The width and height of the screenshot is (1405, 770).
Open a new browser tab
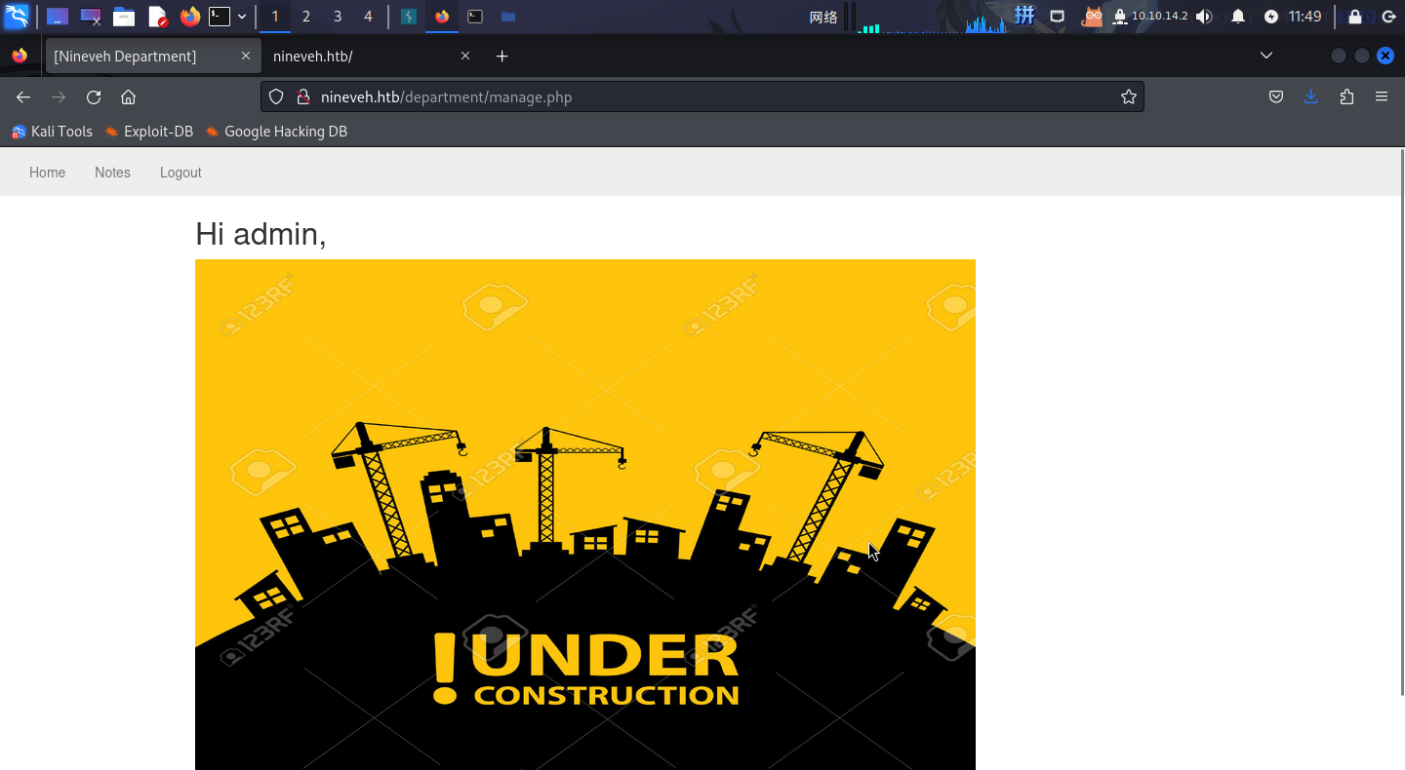(502, 57)
